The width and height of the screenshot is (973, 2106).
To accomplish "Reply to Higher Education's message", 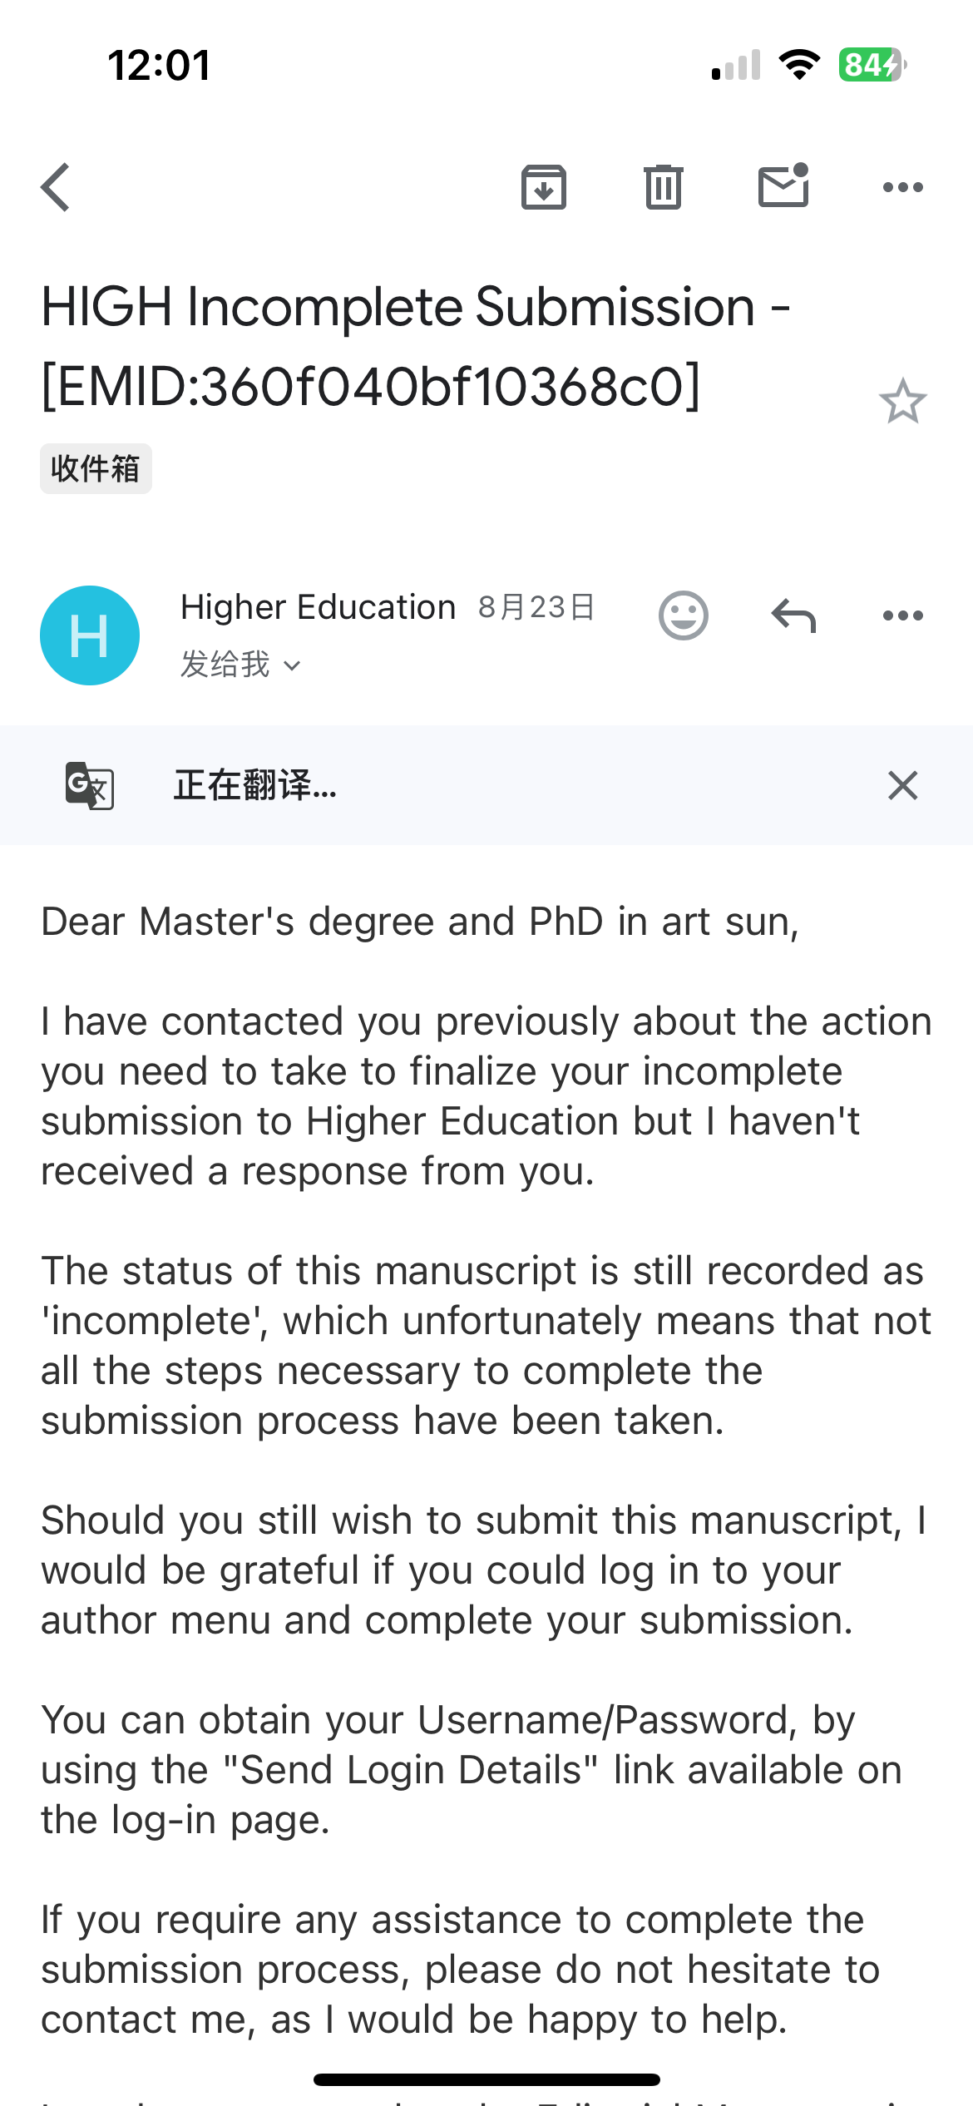I will point(794,615).
